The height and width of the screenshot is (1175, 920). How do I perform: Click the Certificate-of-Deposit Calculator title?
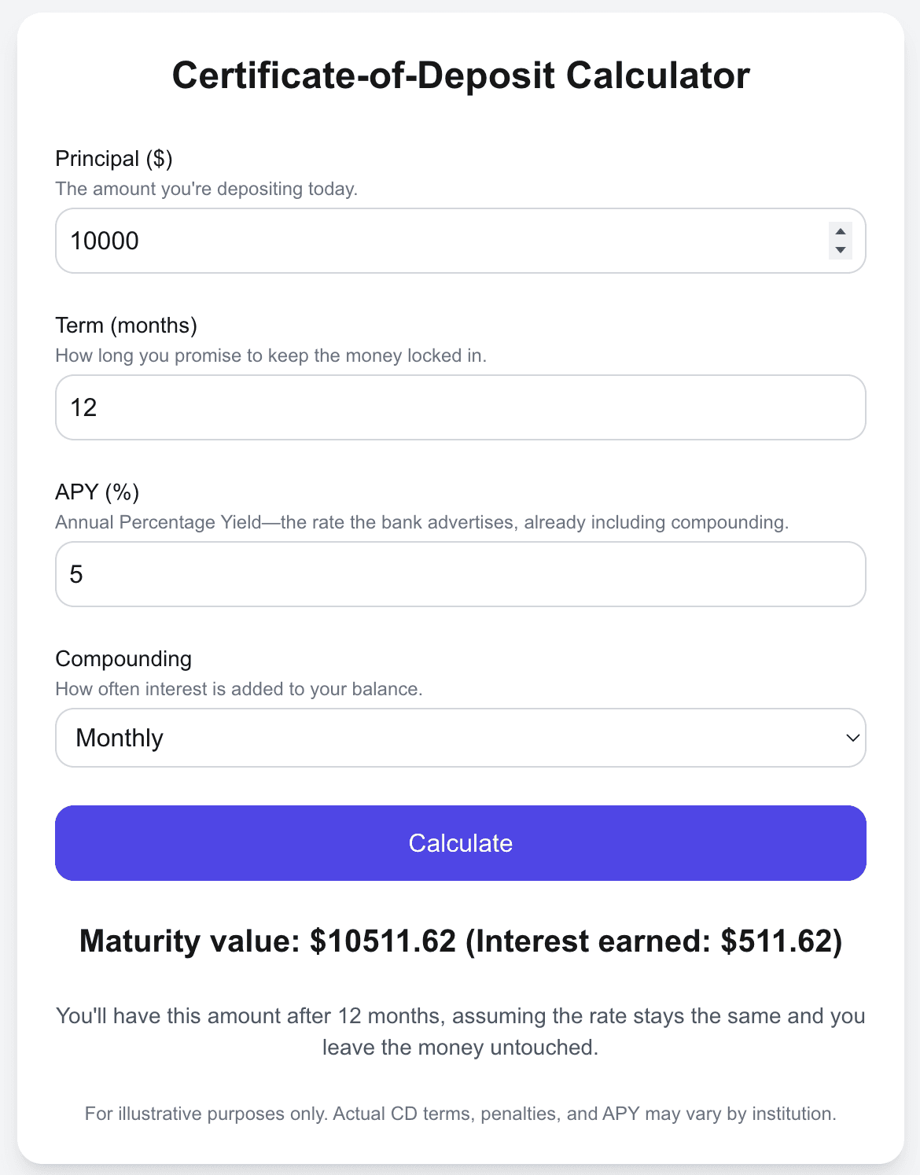click(460, 76)
